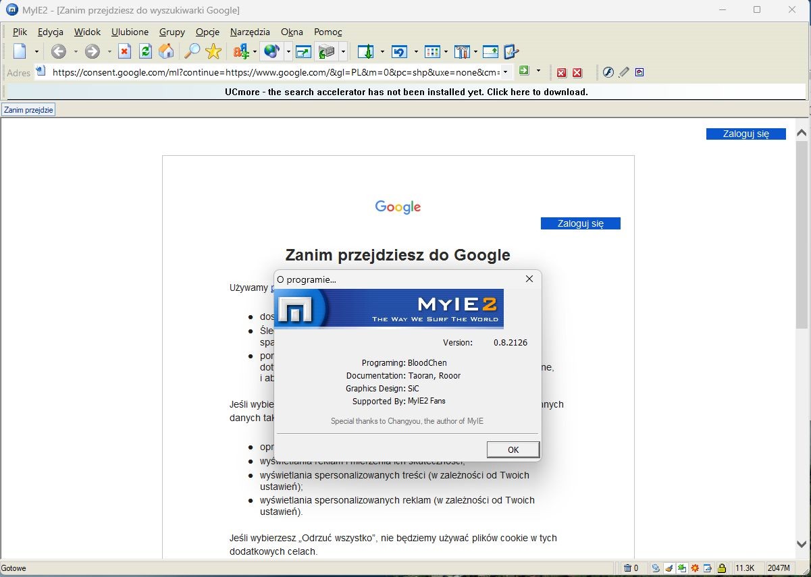
Task: Open the dropdown beside the green Go arrow
Action: coord(538,71)
